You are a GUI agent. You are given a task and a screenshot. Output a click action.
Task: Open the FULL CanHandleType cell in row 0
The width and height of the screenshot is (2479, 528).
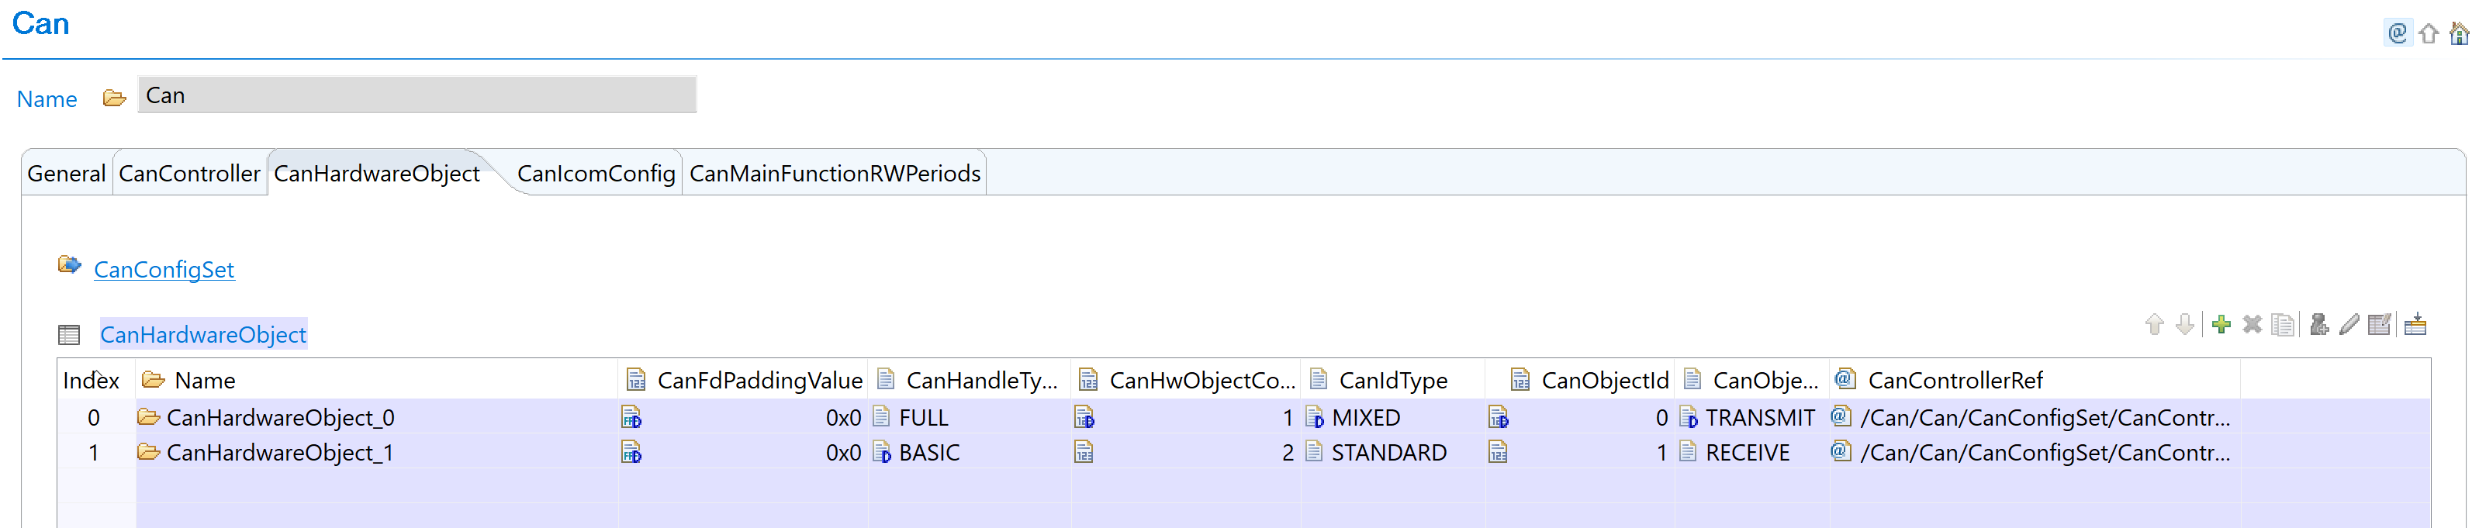click(923, 419)
